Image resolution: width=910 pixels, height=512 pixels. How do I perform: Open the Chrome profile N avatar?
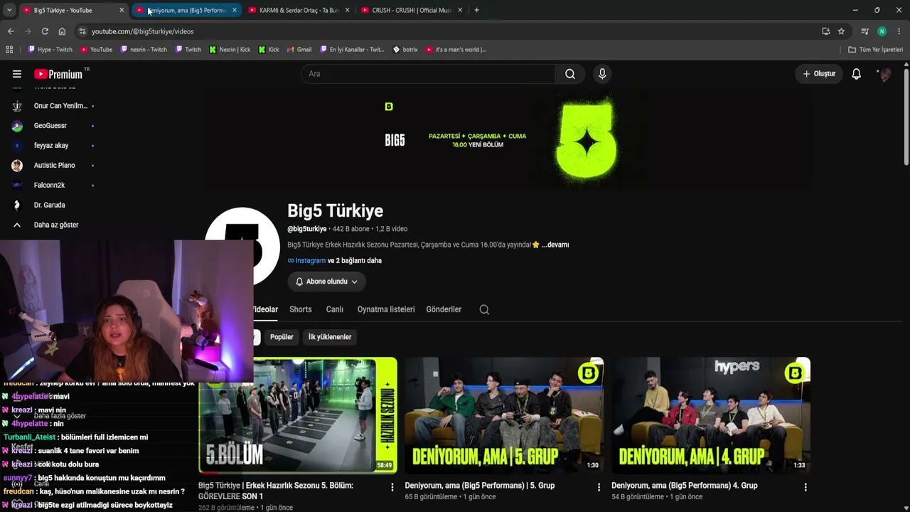click(x=882, y=31)
